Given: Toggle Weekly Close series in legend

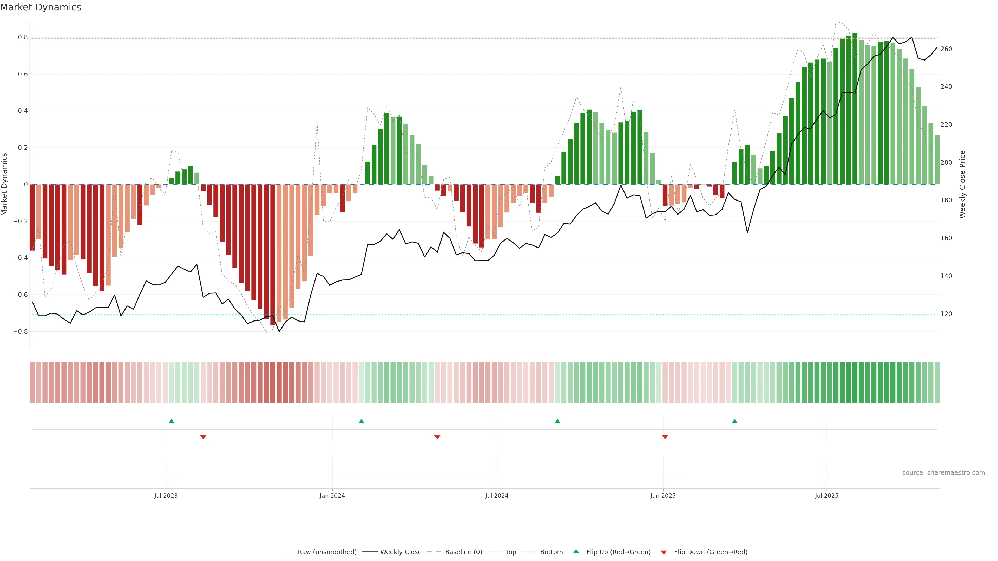Looking at the screenshot, I should coord(400,552).
